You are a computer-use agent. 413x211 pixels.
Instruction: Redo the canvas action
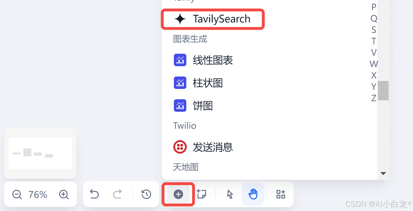click(118, 194)
